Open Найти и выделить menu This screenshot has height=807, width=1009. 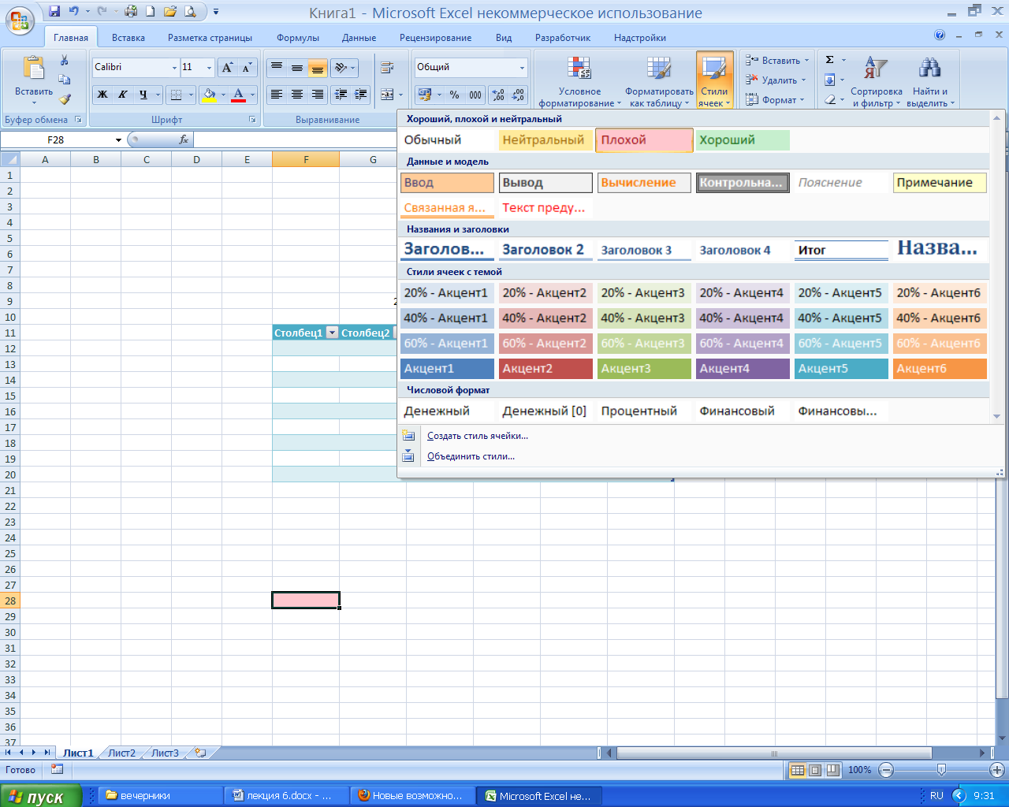coord(930,81)
